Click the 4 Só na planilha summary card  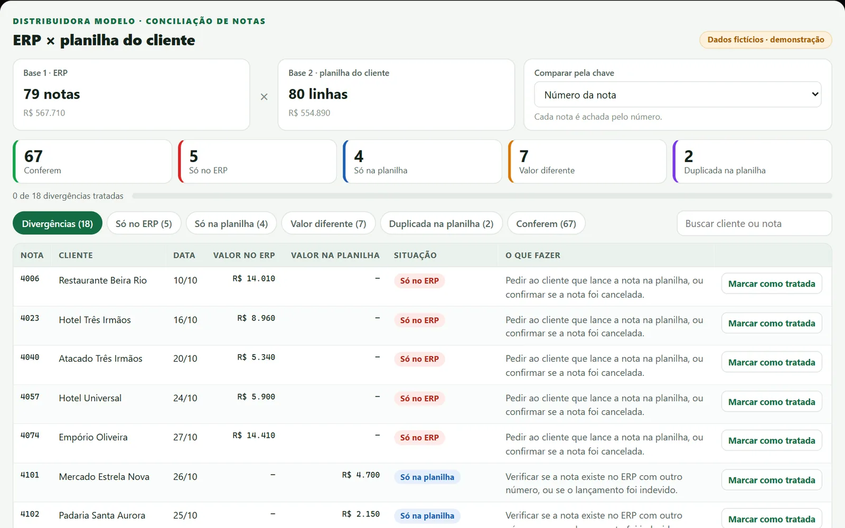pos(422,162)
